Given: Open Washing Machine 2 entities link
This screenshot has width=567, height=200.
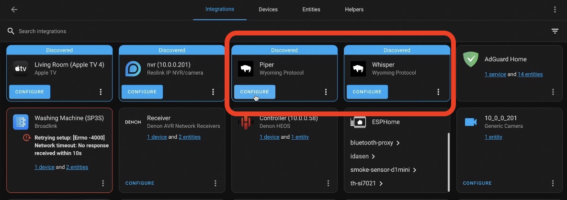Looking at the screenshot, I should click(x=77, y=167).
